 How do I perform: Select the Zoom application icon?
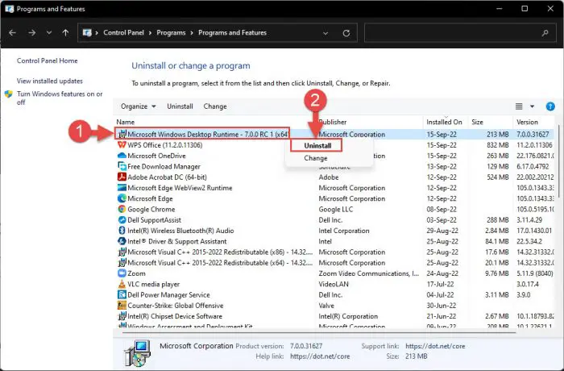[x=122, y=273]
